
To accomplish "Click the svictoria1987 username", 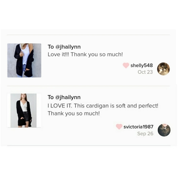I will tap(138, 127).
